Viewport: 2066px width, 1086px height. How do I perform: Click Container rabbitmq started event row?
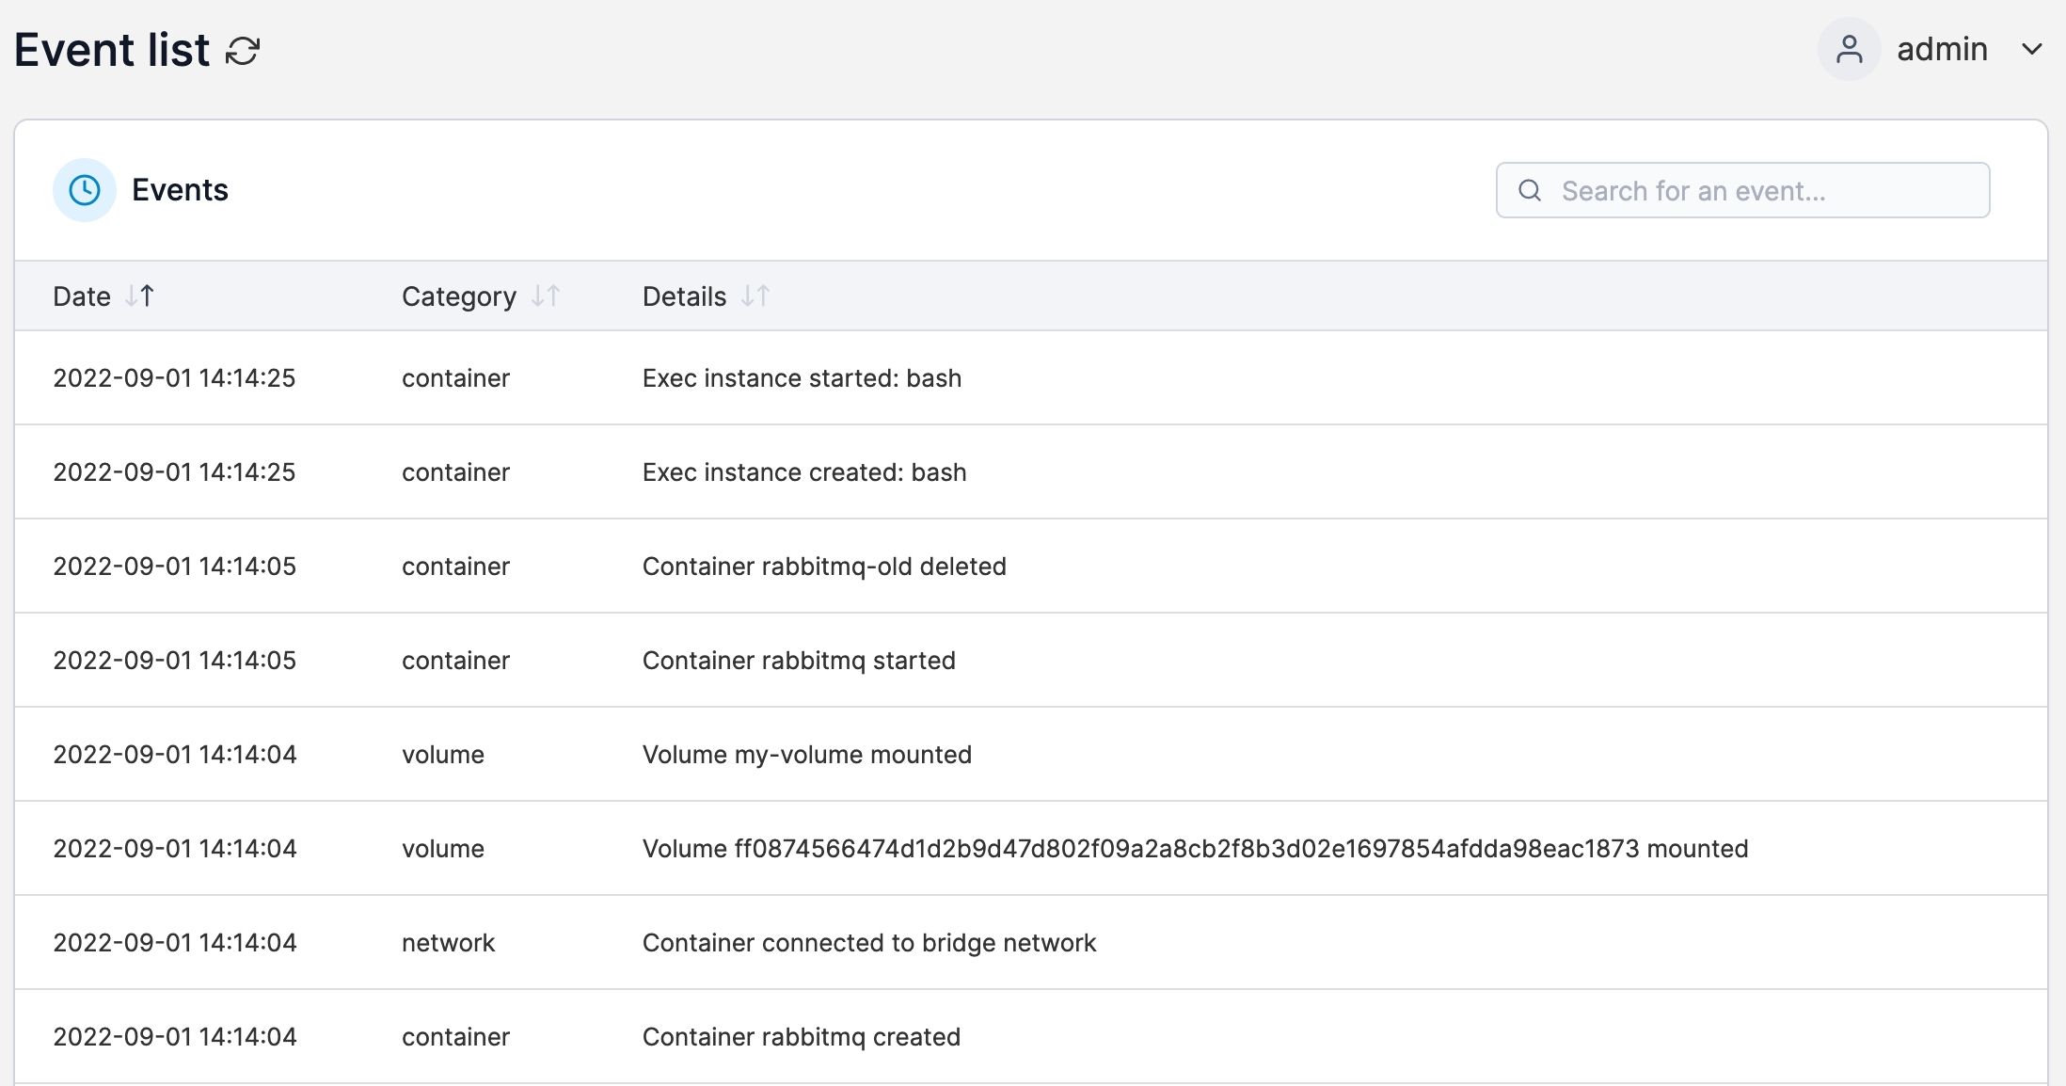[x=799, y=661]
